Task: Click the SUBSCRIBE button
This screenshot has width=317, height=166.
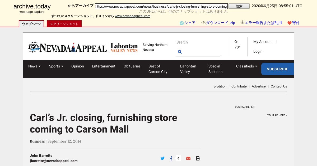Action: [277, 69]
